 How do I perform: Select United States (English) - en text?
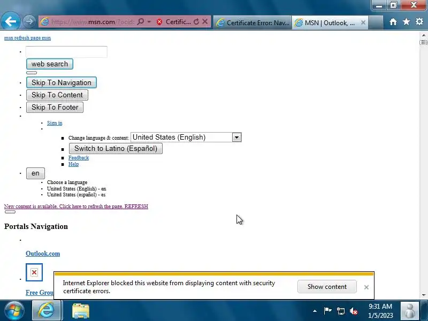tap(77, 189)
